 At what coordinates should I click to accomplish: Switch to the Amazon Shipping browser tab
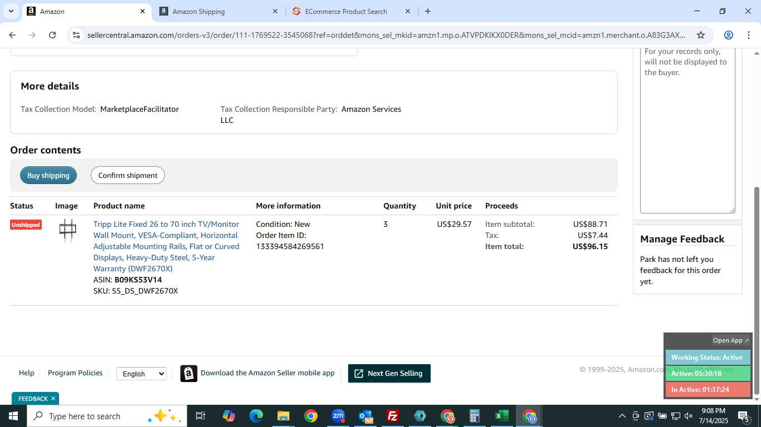[218, 11]
